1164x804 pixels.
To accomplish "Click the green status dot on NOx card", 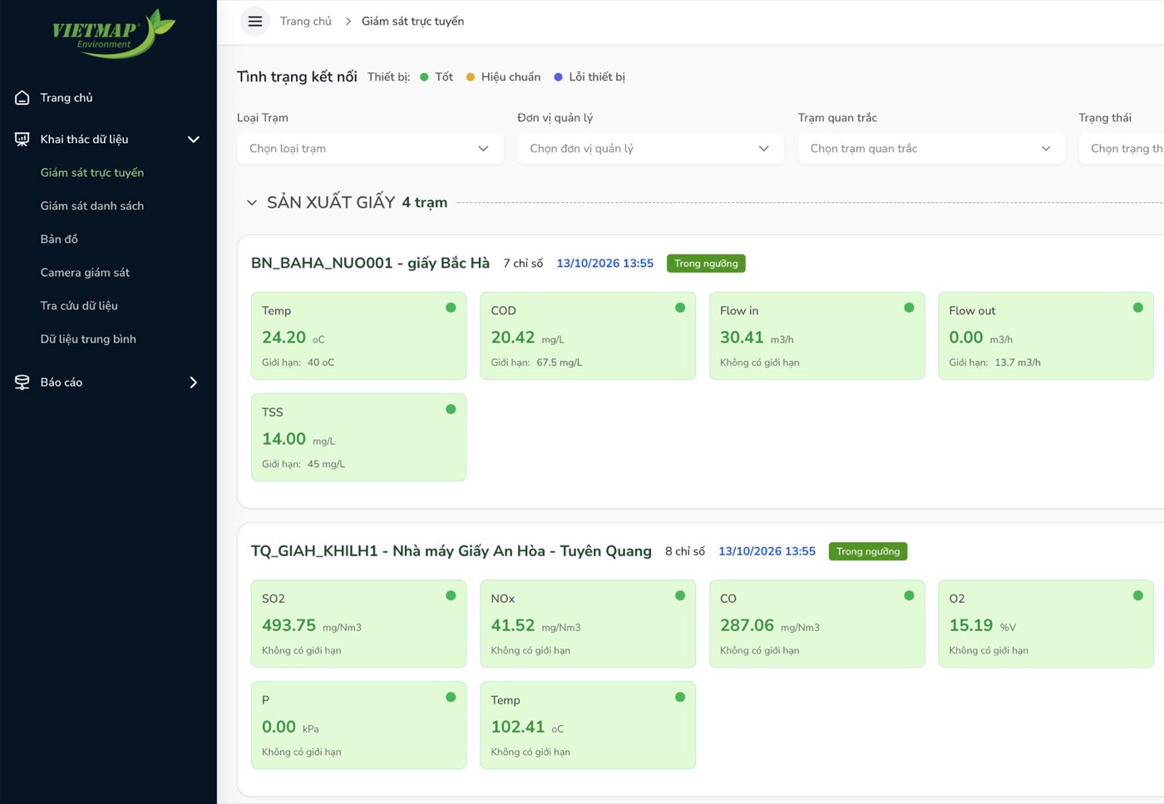I will (x=680, y=595).
